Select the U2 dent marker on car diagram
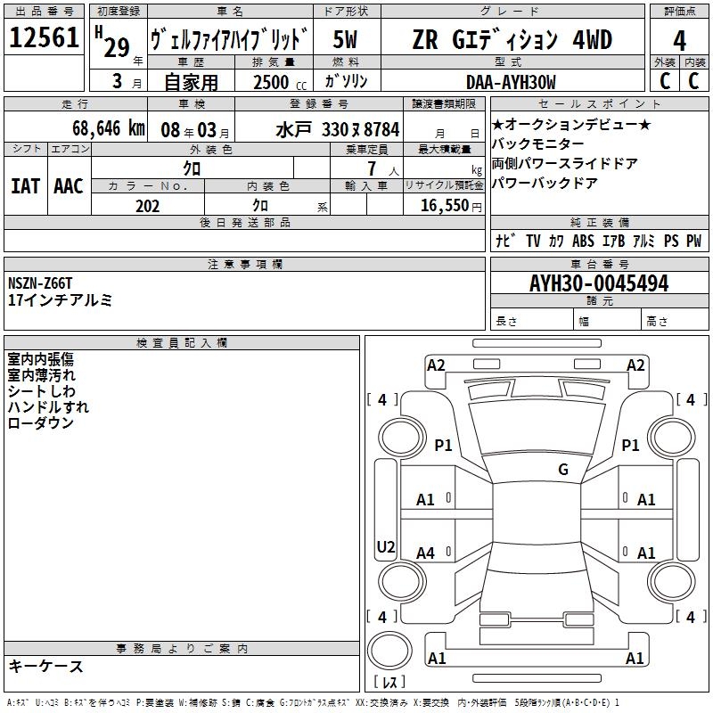The image size is (713, 713). pos(386,546)
